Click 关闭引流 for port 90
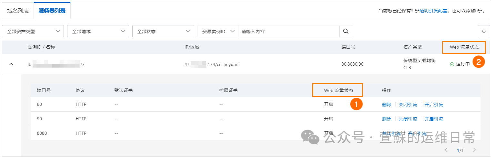Image resolution: width=491 pixels, height=157 pixels. click(x=408, y=119)
